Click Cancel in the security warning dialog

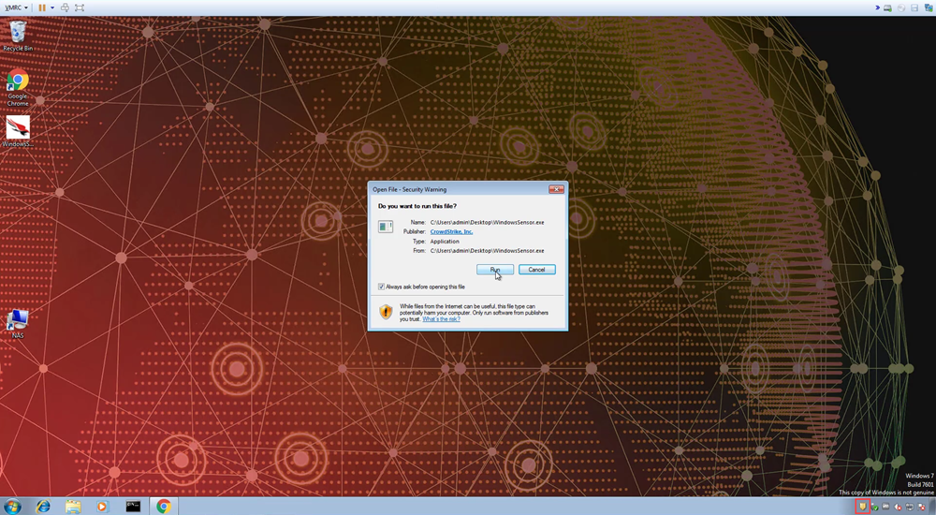coord(536,270)
